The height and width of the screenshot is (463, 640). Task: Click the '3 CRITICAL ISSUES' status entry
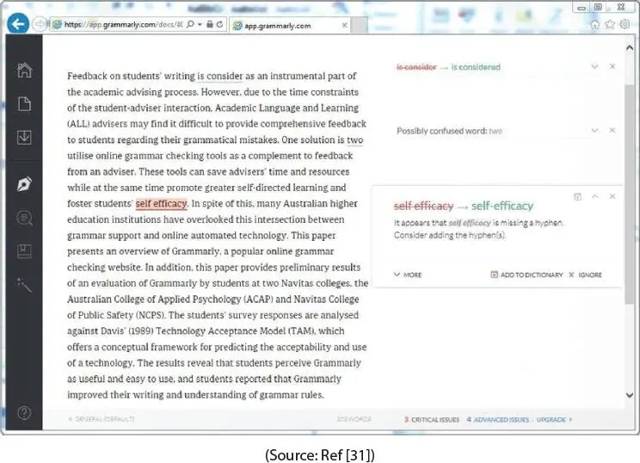point(432,420)
